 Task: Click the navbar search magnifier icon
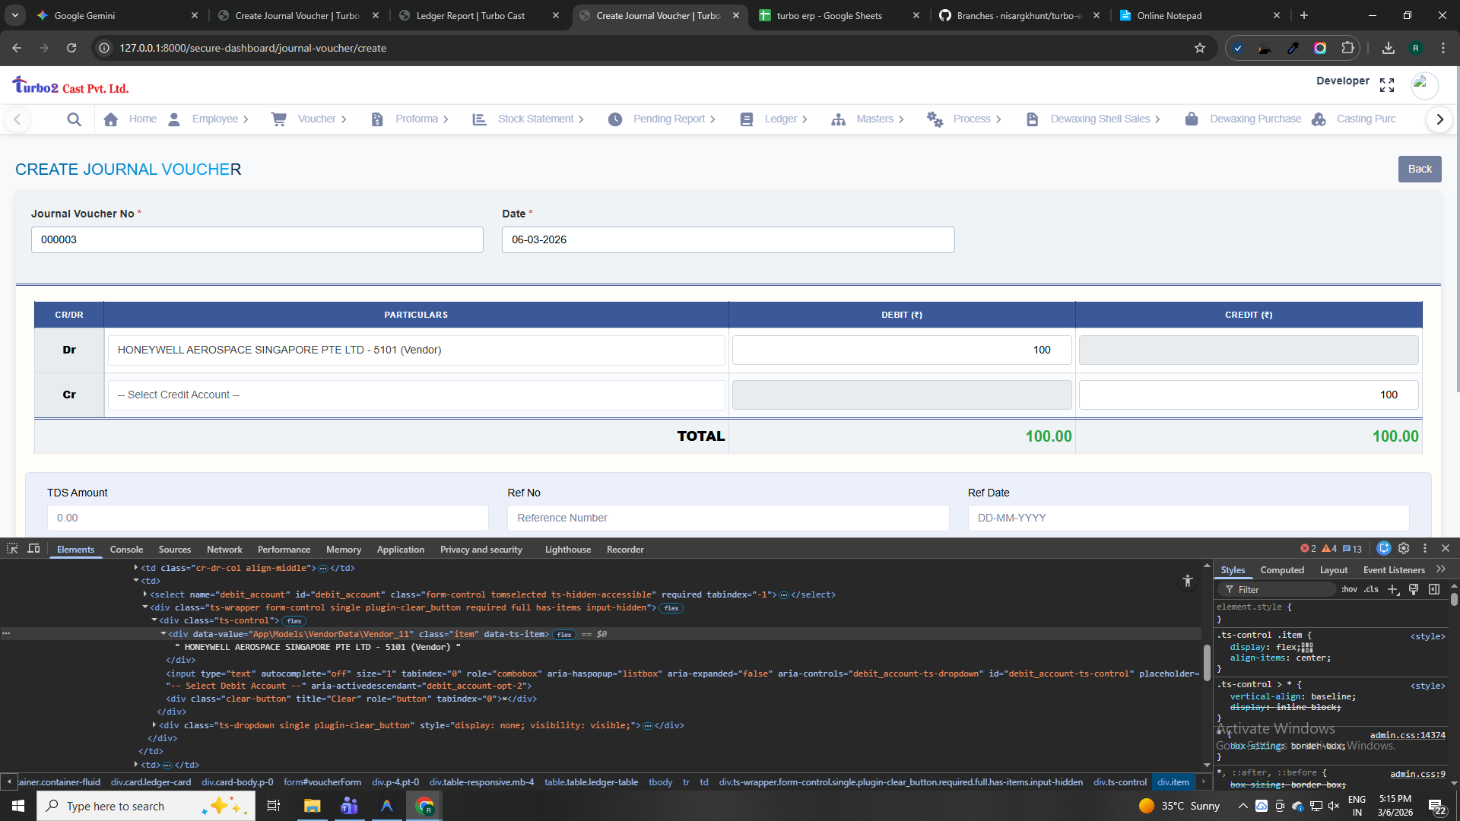pyautogui.click(x=74, y=119)
